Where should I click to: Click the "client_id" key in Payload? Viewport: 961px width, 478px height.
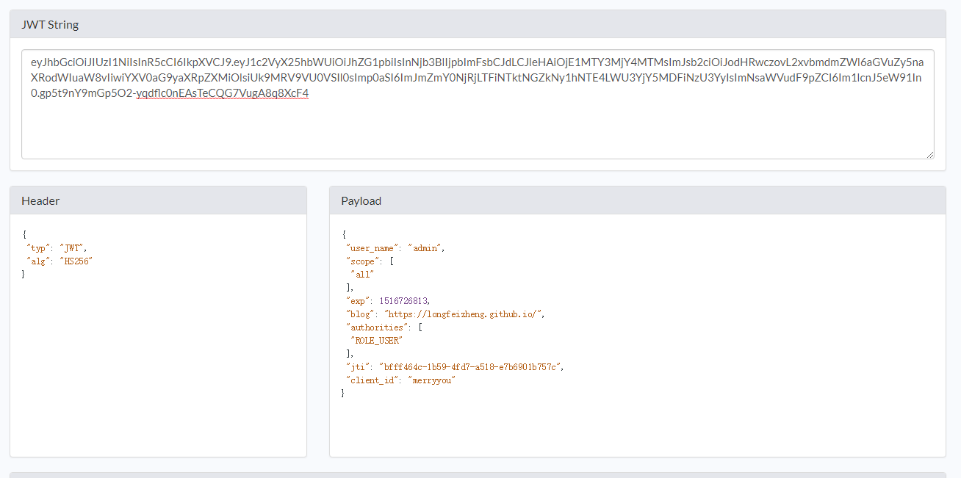[x=372, y=380]
